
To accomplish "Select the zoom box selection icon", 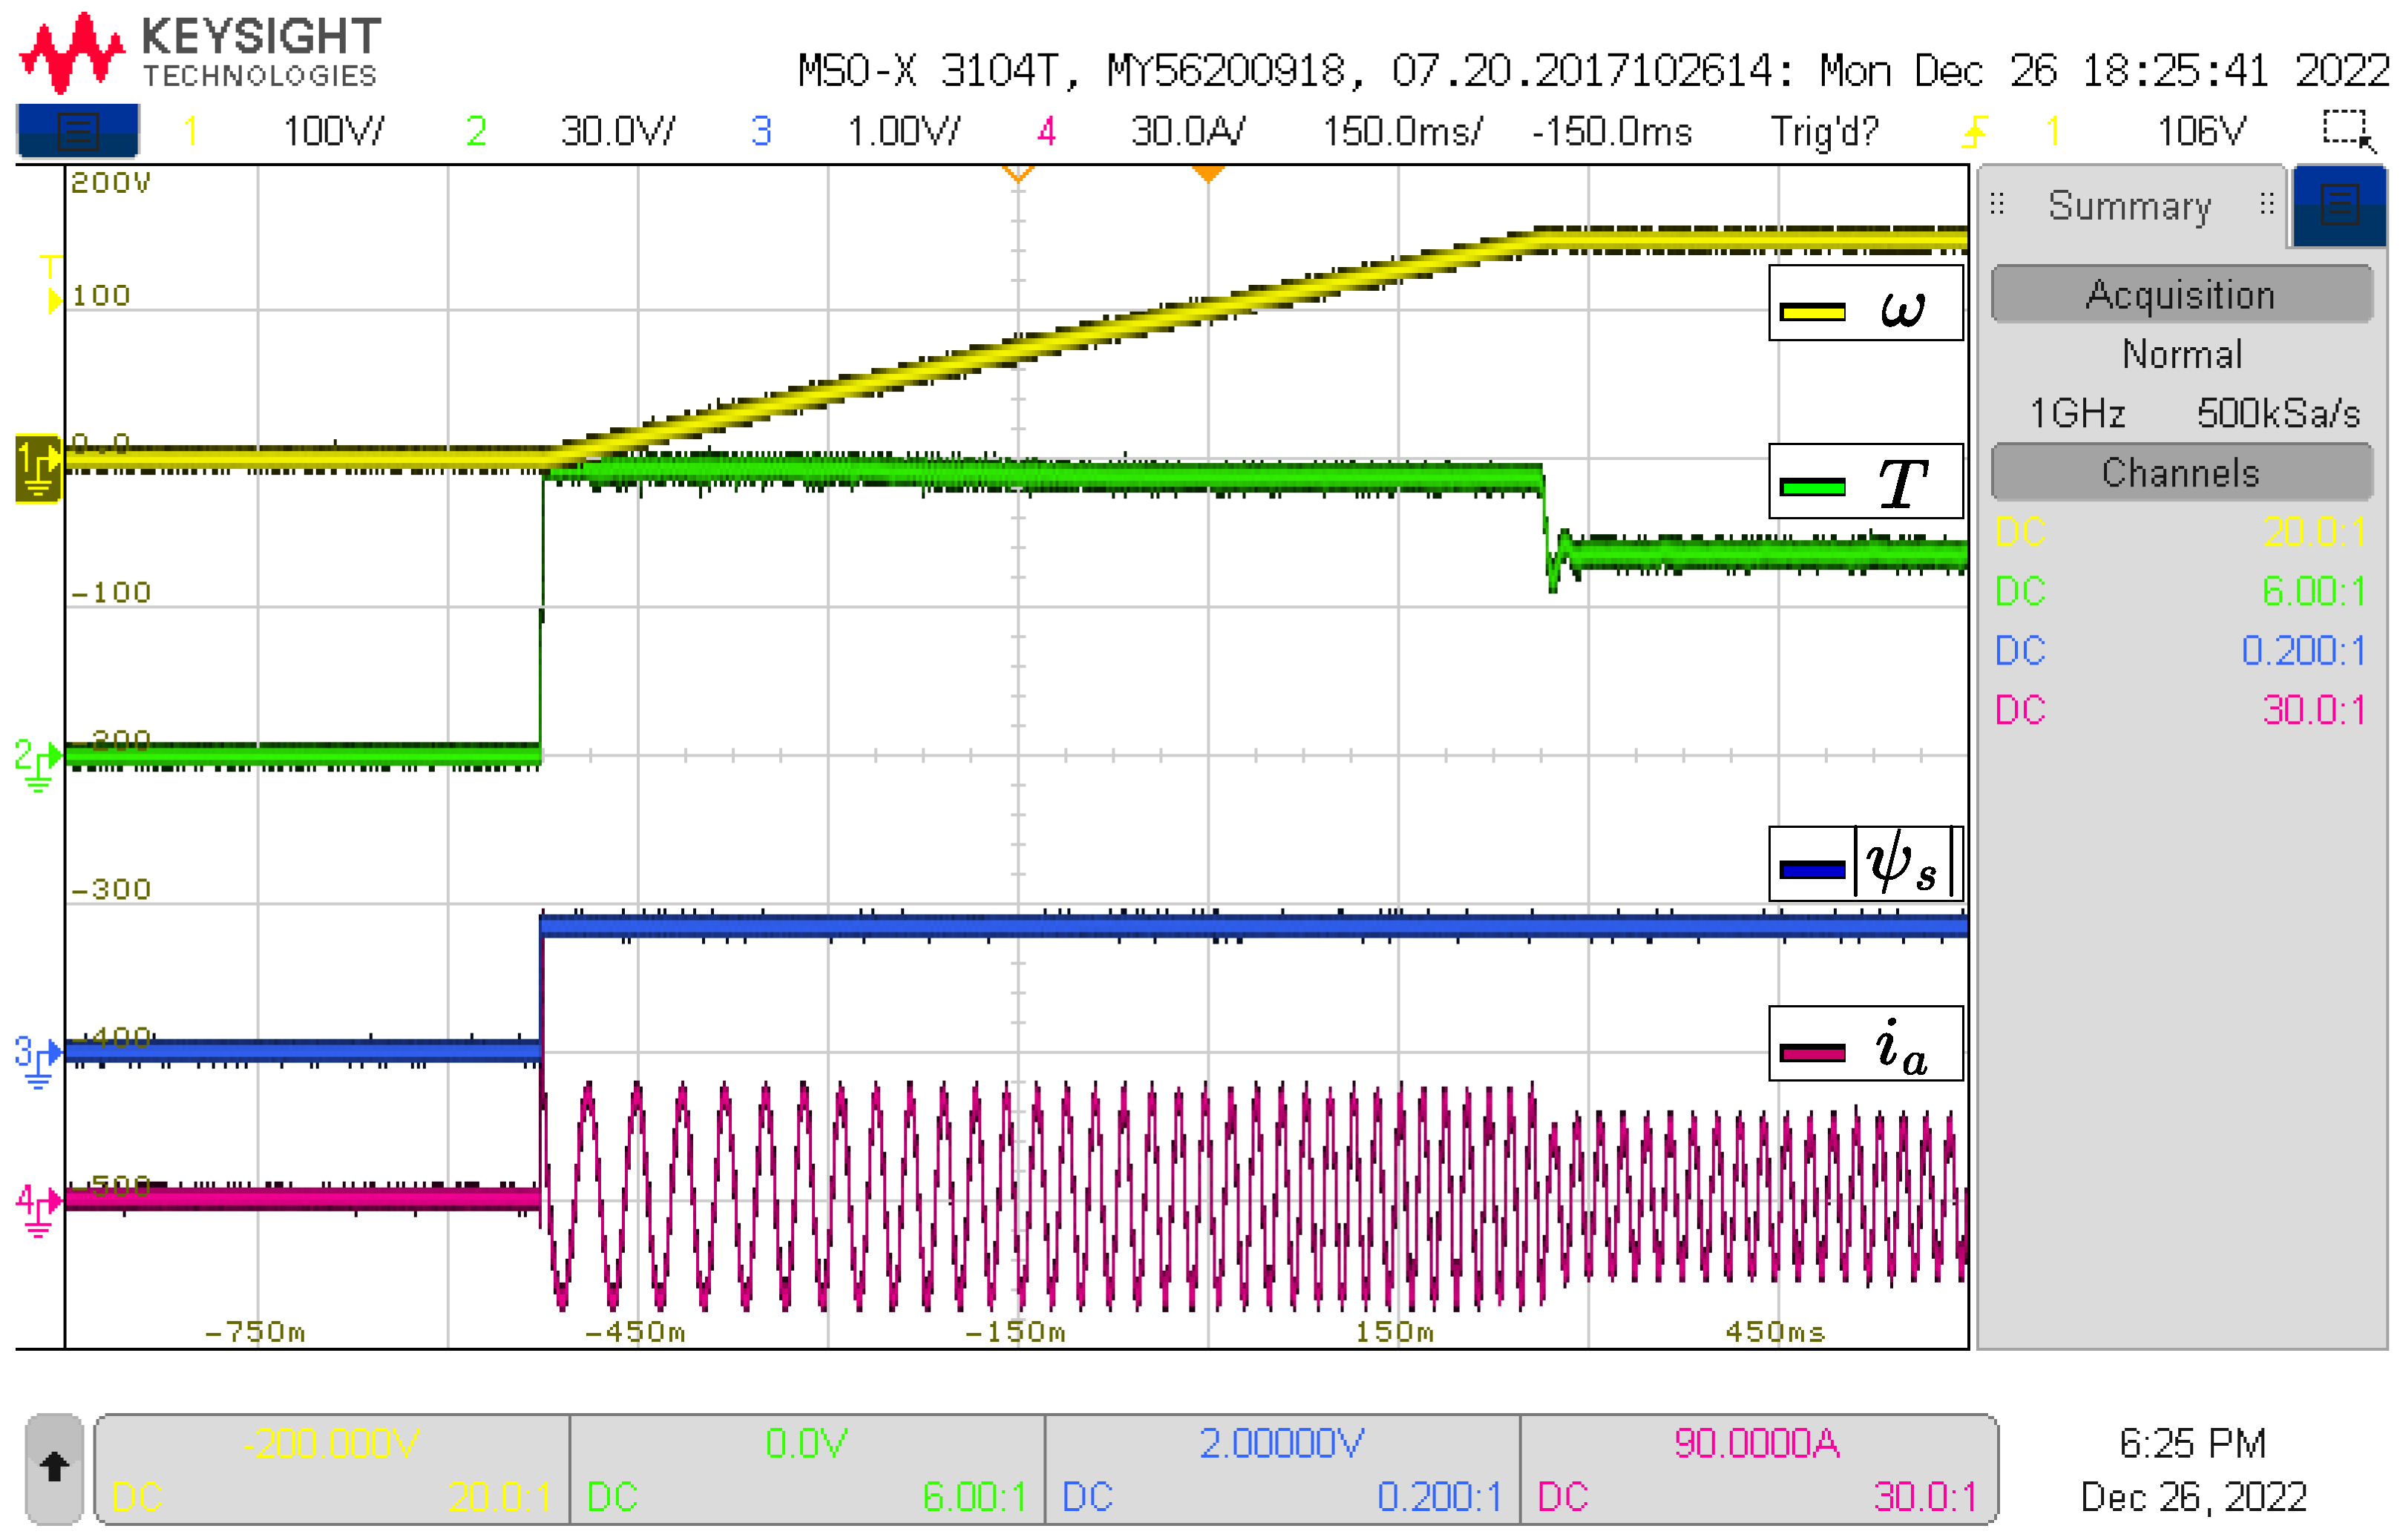I will (x=2347, y=130).
